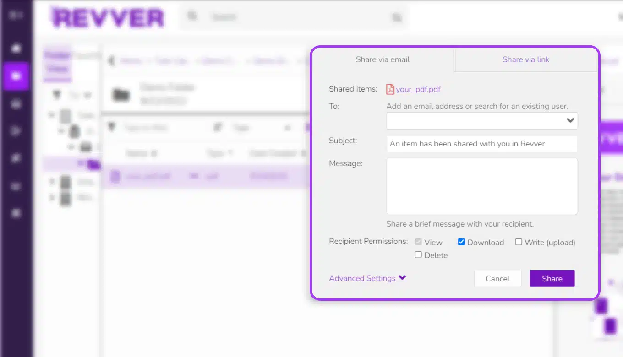Open the To recipient dropdown arrow
The width and height of the screenshot is (623, 357).
click(x=570, y=121)
